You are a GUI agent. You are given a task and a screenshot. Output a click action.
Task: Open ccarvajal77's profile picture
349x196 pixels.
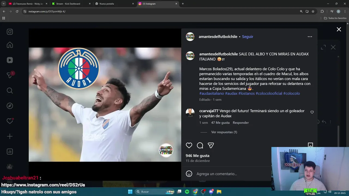(190, 112)
